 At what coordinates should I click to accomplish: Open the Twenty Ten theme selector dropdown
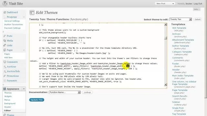pos(180,19)
